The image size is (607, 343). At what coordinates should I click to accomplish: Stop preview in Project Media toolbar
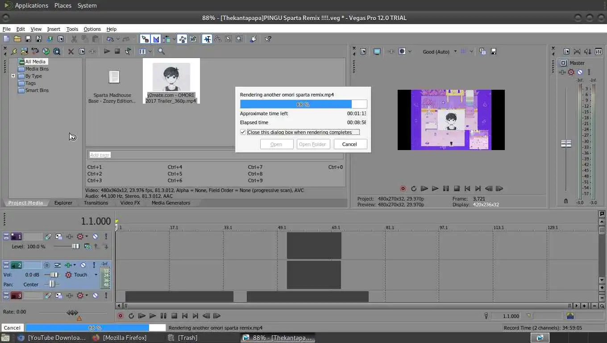[117, 51]
